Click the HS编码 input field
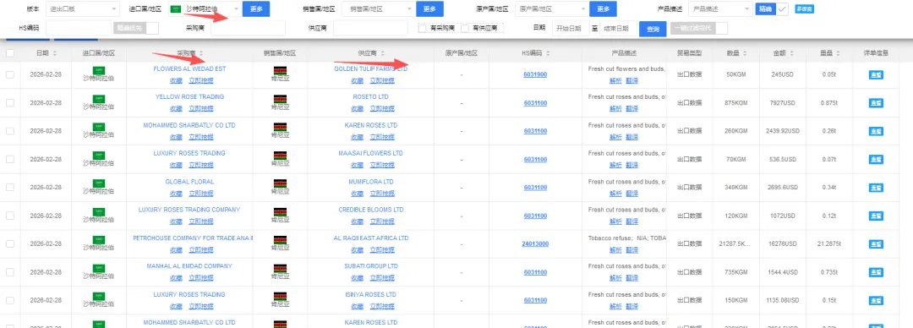 click(x=78, y=28)
